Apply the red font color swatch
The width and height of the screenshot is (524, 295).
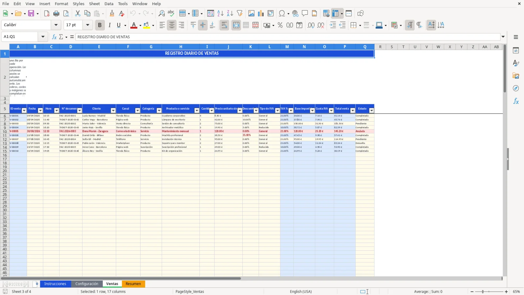(x=134, y=25)
